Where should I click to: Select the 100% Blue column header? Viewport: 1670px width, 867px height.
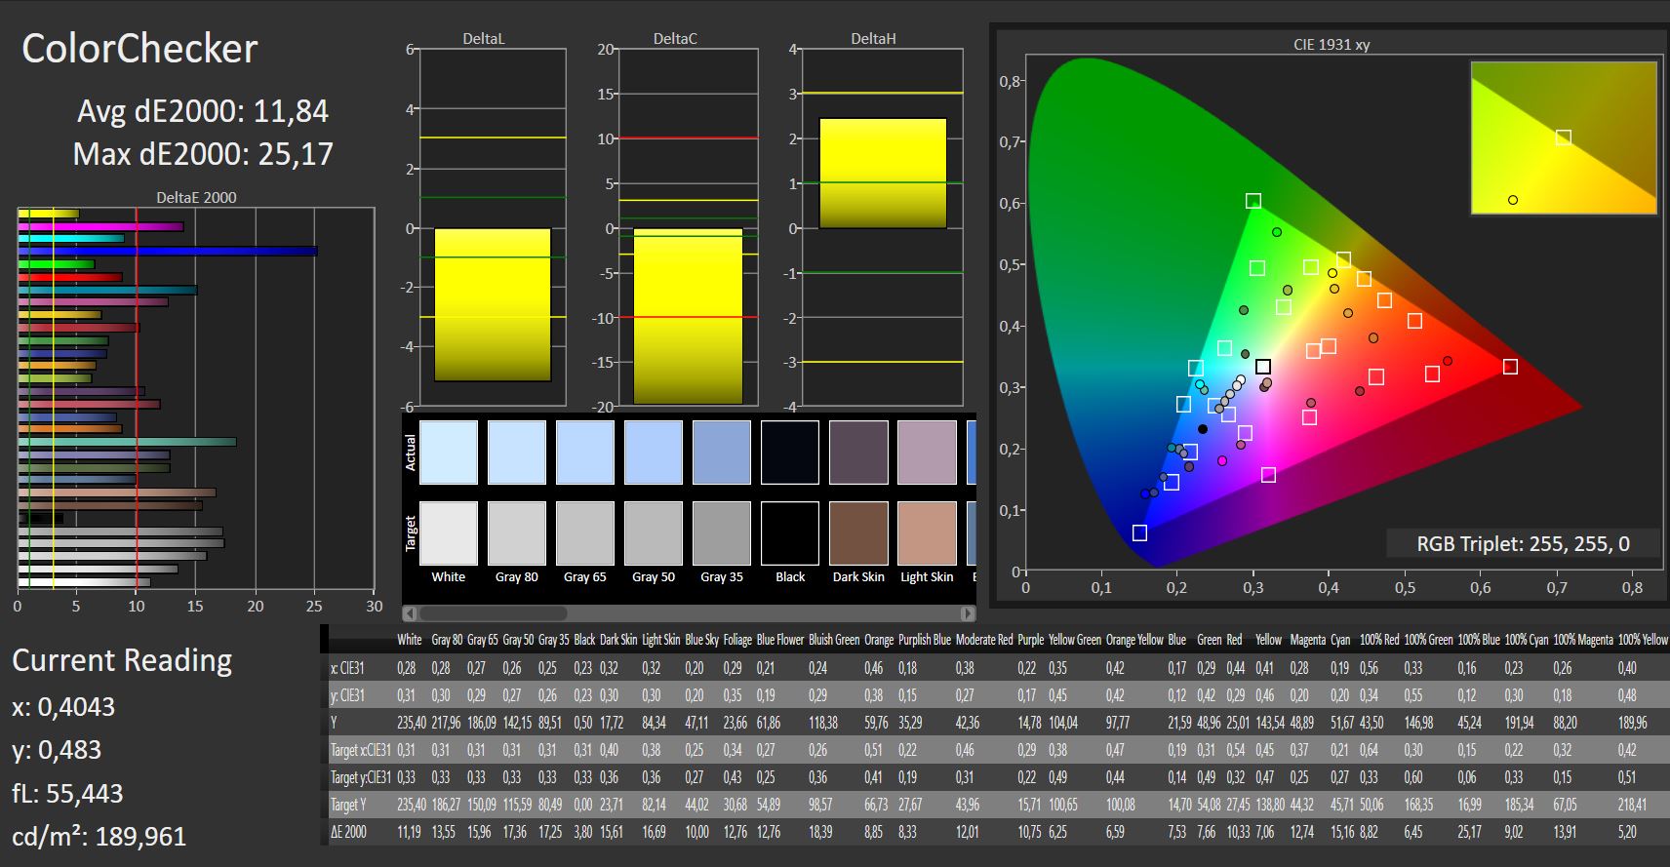pos(1478,640)
